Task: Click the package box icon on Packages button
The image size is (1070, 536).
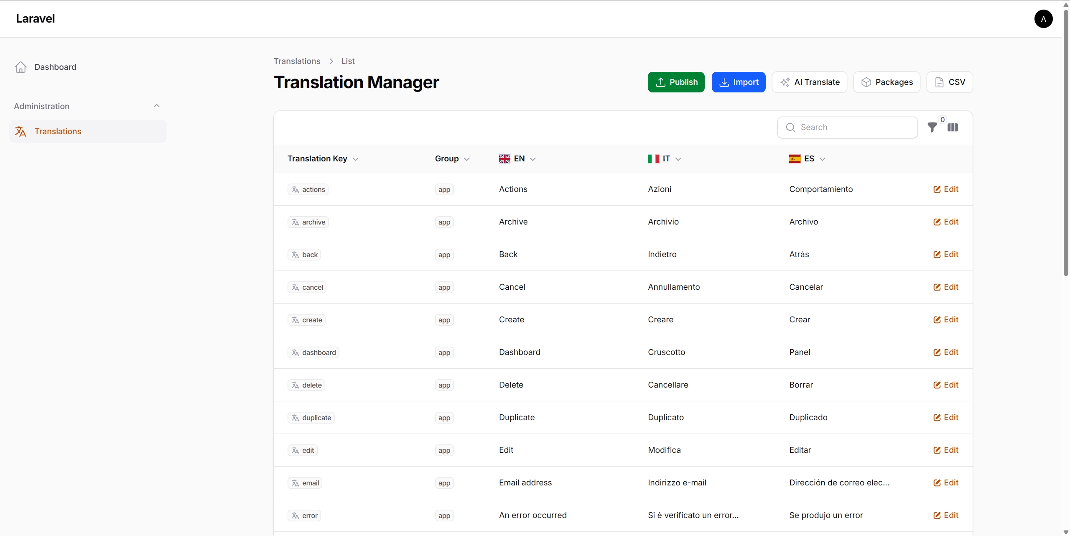Action: click(x=866, y=82)
